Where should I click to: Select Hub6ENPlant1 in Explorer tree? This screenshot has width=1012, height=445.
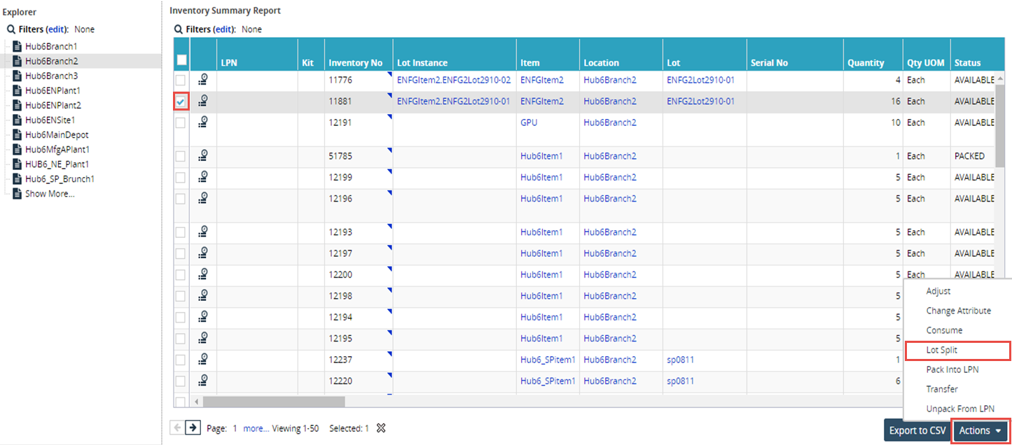[x=53, y=90]
